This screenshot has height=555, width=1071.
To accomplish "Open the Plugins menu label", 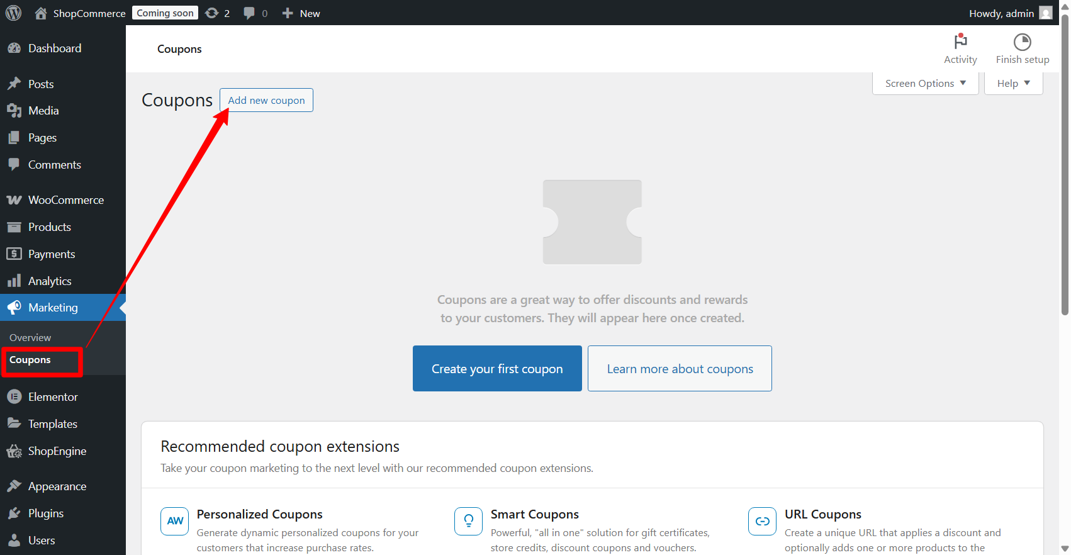I will tap(46, 513).
